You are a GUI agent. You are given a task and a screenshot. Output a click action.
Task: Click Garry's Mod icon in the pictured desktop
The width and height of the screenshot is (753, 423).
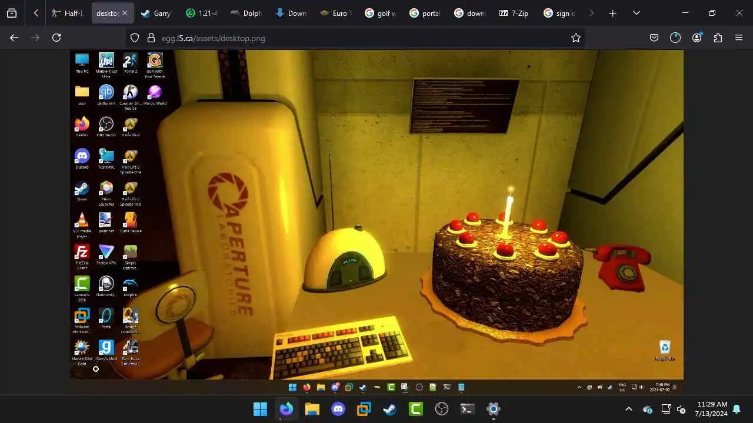(x=106, y=351)
